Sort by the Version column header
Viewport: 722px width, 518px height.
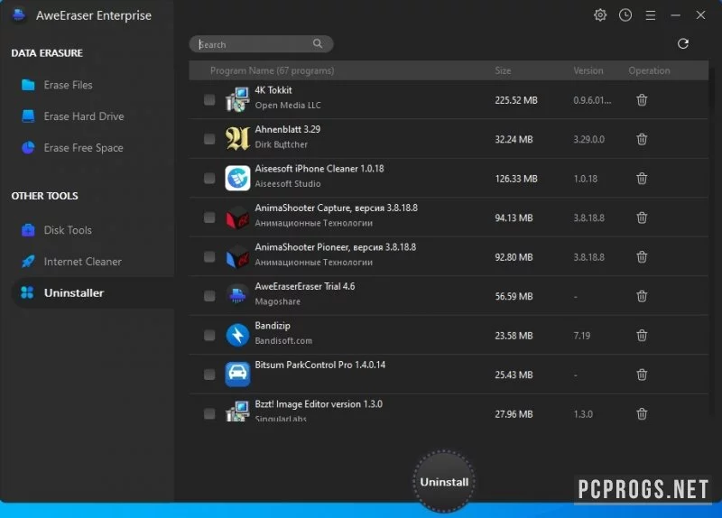click(588, 70)
